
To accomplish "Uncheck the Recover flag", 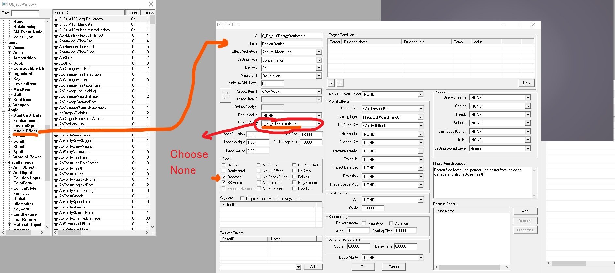I will click(x=223, y=177).
